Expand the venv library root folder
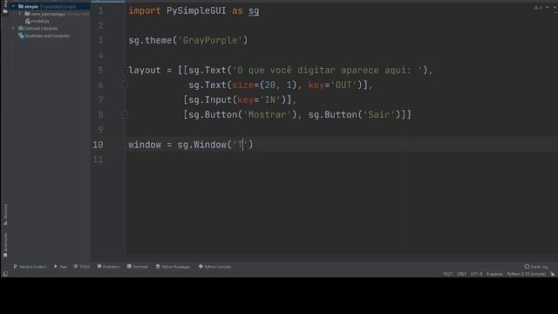 20,14
